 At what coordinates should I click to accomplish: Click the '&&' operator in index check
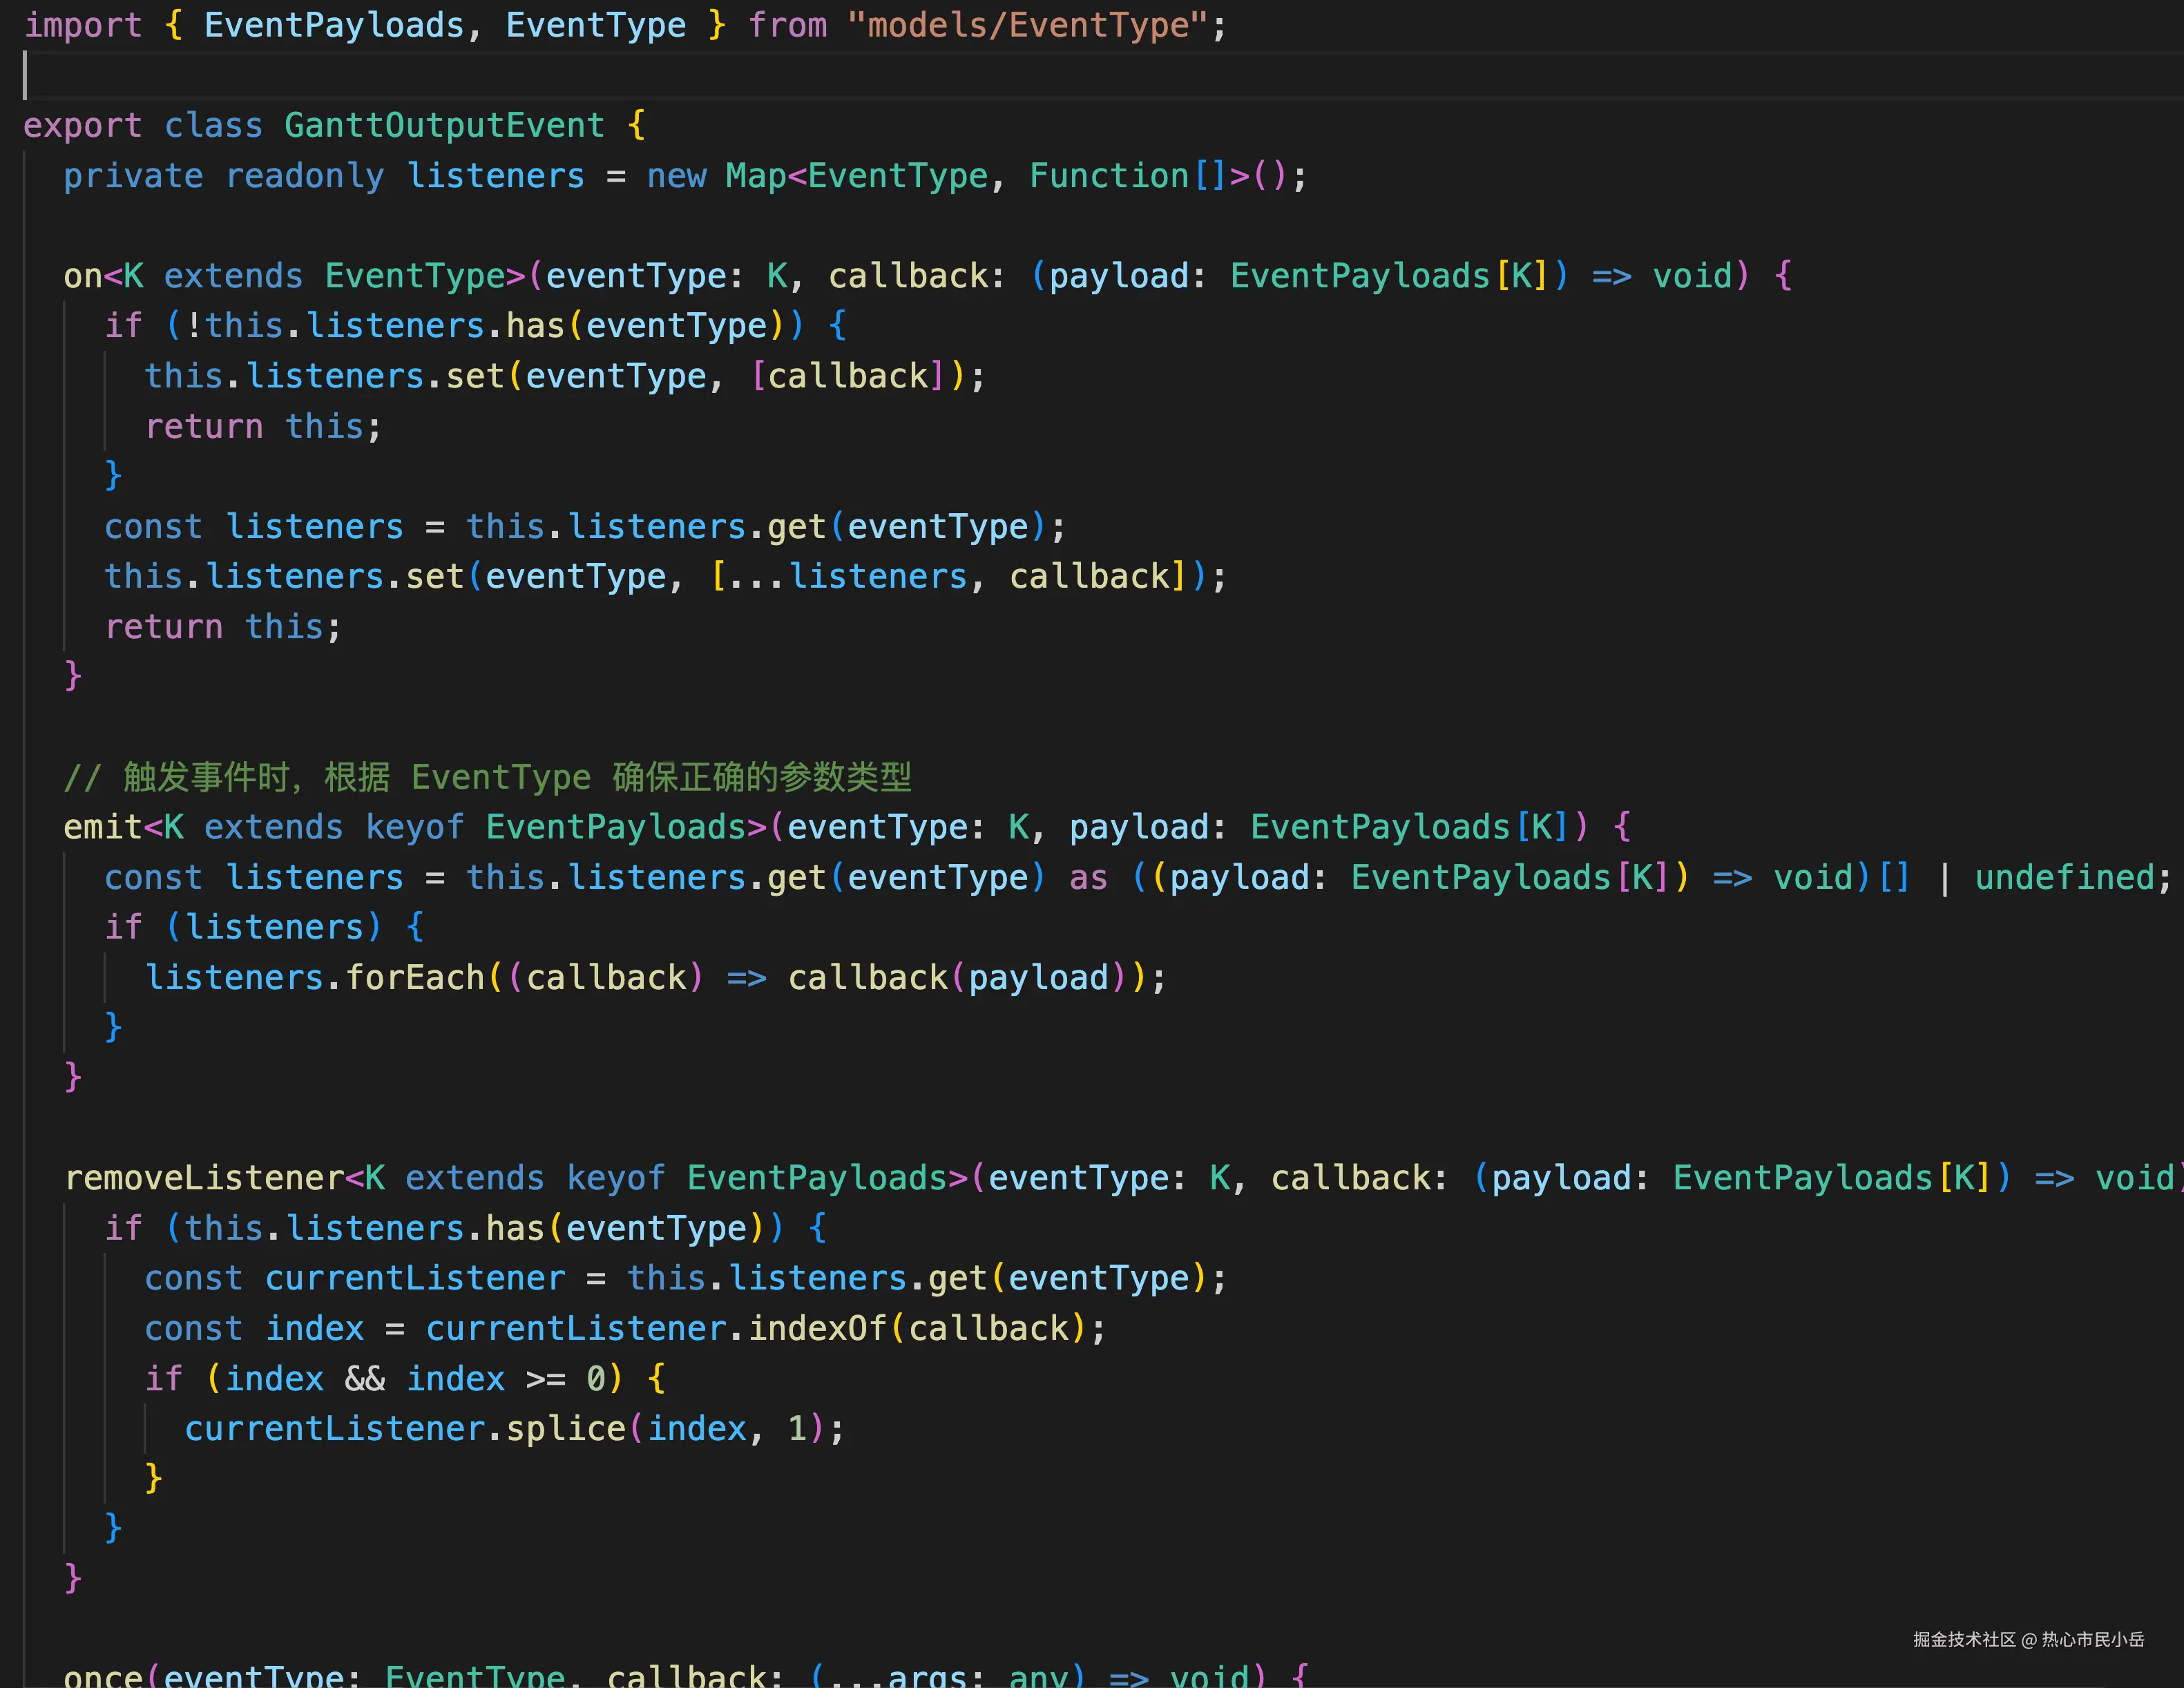(364, 1378)
